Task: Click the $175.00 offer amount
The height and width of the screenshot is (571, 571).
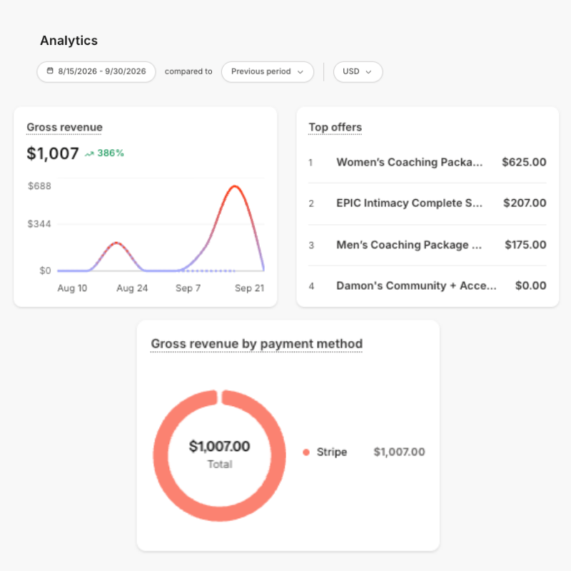Action: (525, 245)
